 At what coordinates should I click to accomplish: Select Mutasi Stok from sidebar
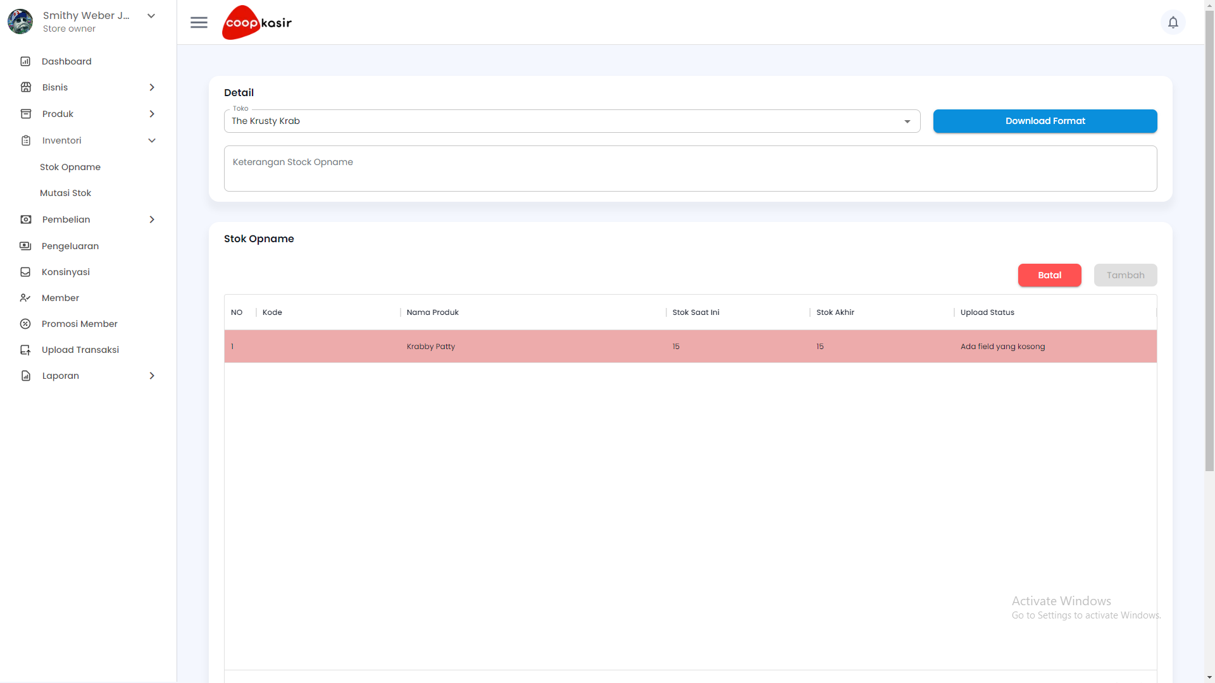(x=65, y=193)
